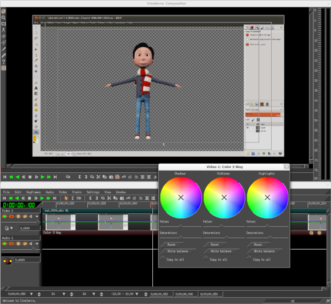This screenshot has height=304, width=331.
Task: Click fast reverse in the Compositor transport
Action: tap(11, 177)
